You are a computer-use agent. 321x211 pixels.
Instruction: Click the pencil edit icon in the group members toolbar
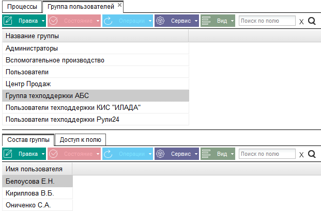pyautogui.click(x=8, y=154)
